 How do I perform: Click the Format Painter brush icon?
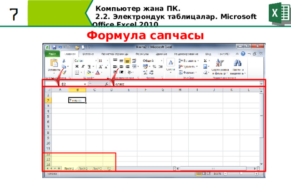click(x=64, y=72)
